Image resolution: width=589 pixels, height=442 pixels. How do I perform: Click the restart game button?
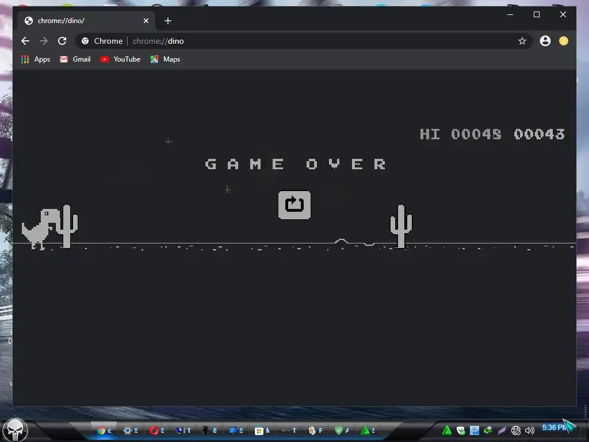(294, 205)
